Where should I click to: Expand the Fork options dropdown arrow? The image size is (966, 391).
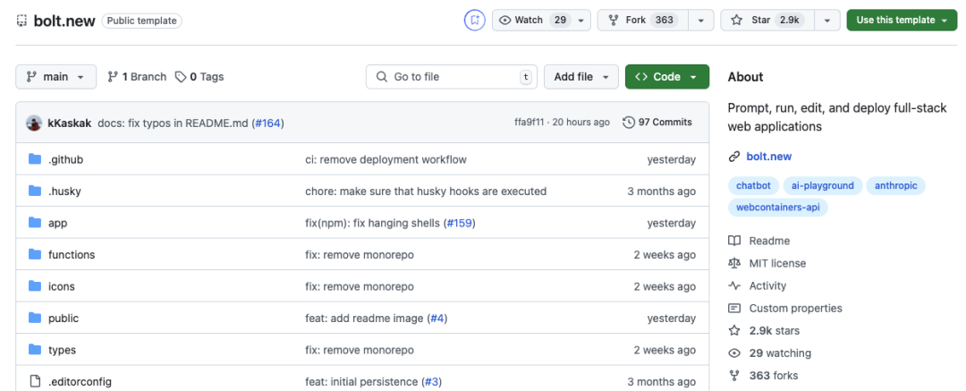[x=701, y=21]
